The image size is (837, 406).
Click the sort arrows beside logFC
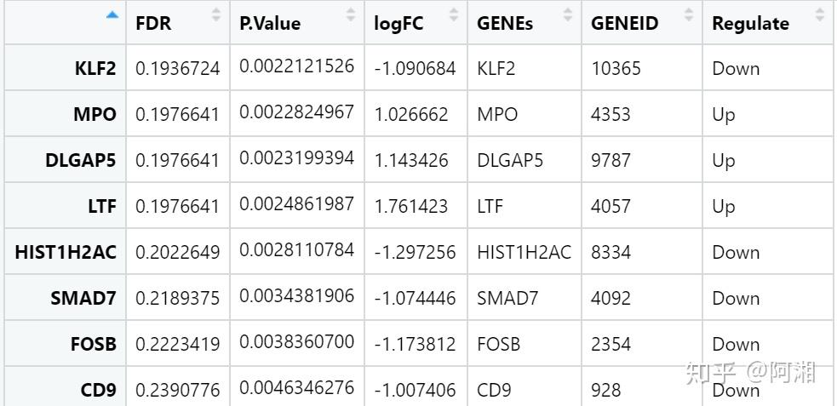[453, 14]
